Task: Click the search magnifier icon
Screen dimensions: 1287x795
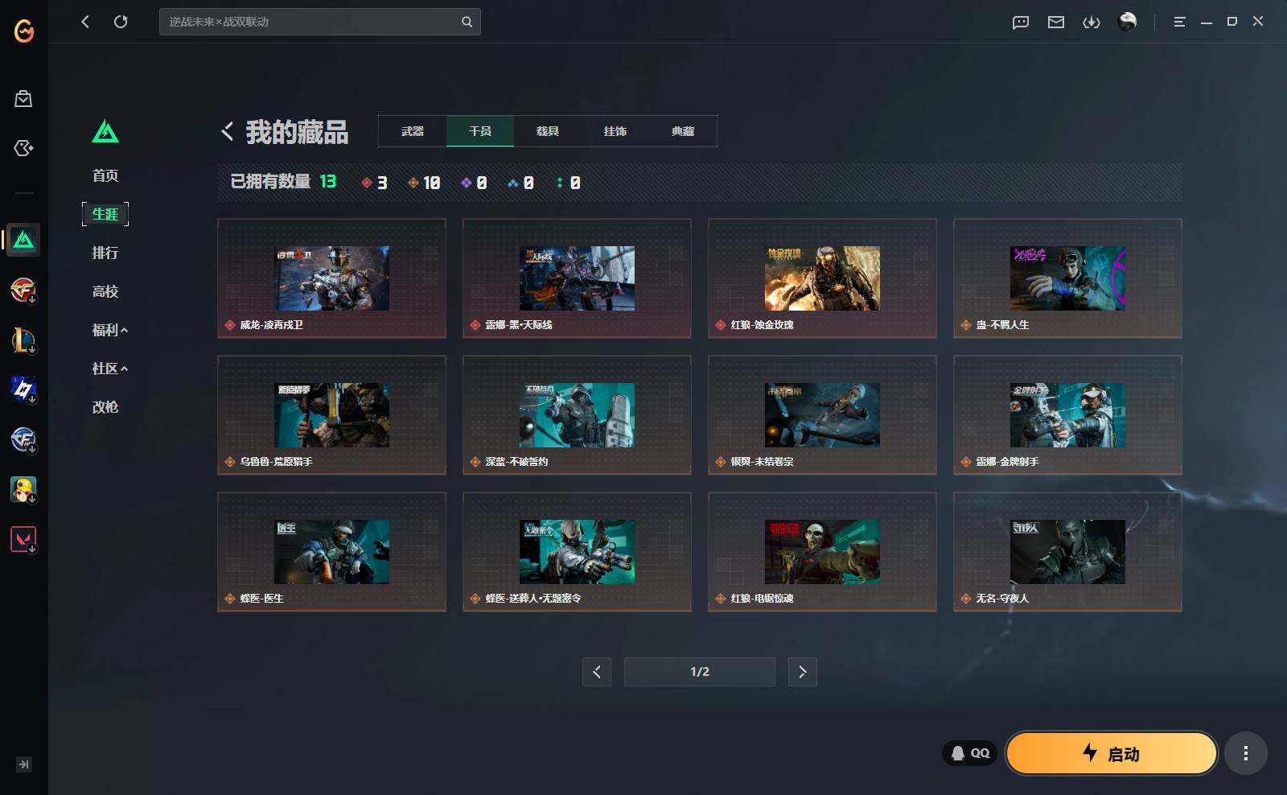Action: point(467,22)
